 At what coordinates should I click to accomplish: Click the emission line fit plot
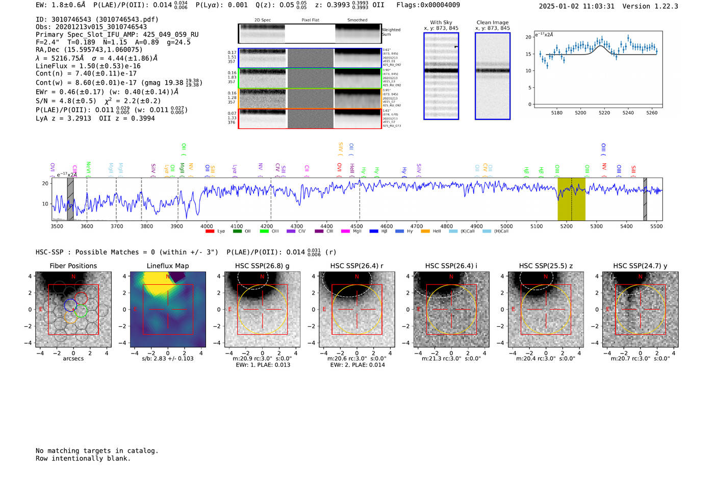pyautogui.click(x=598, y=70)
